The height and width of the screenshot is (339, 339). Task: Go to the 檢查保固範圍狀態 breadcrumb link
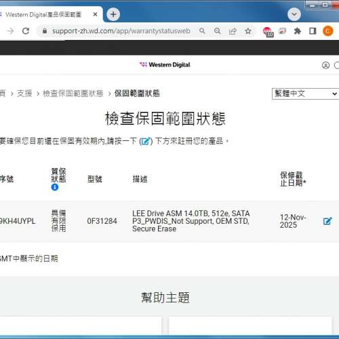point(73,94)
